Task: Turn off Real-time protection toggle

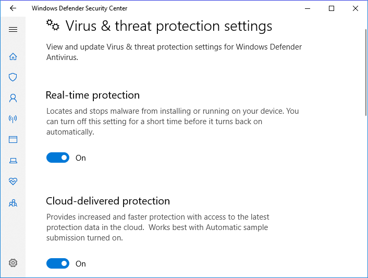Action: pos(58,158)
